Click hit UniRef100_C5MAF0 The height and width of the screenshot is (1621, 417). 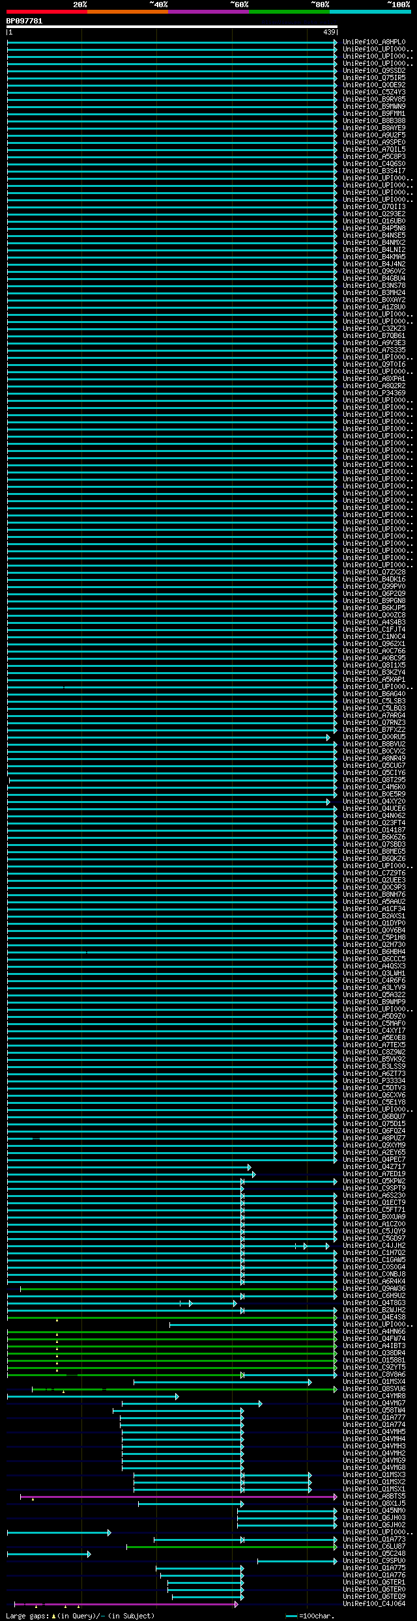pyautogui.click(x=374, y=1024)
